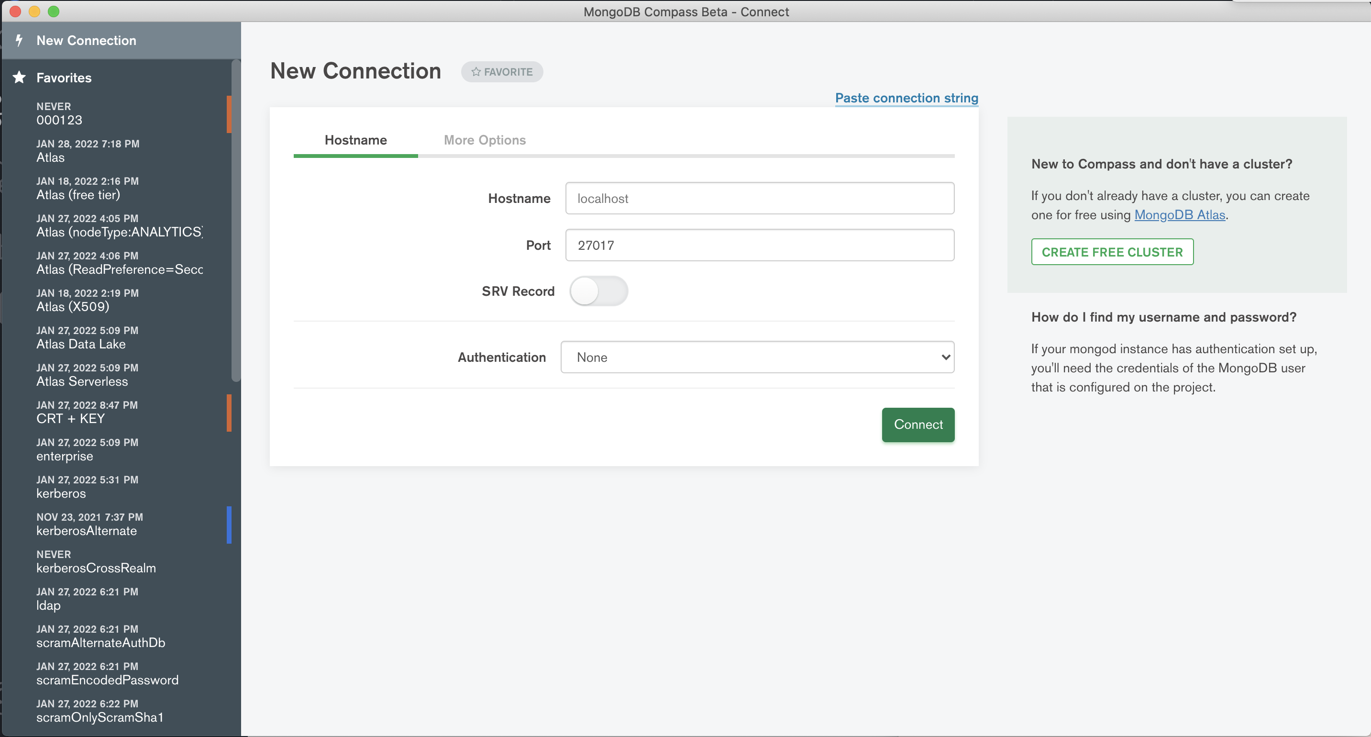Click the Favorites star icon in sidebar
The height and width of the screenshot is (737, 1371).
pyautogui.click(x=19, y=78)
